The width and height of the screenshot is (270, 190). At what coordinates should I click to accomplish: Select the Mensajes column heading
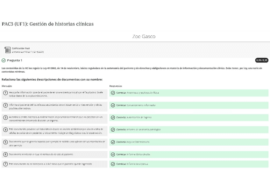coord(6,86)
